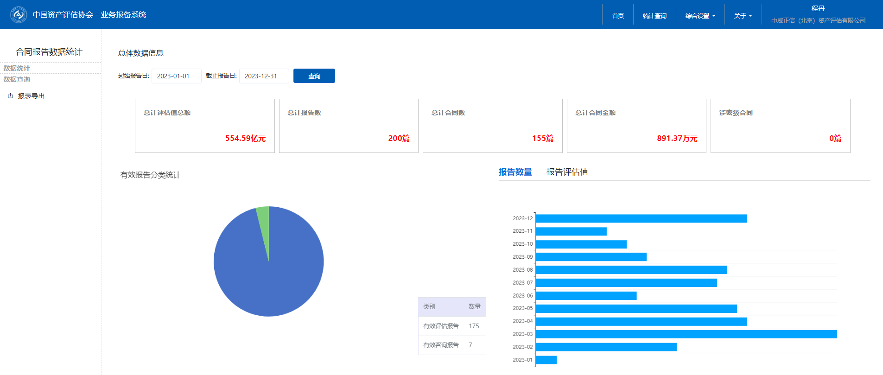Viewport: 883px width, 375px height.
Task: Click the 截止报告日 date field
Action: tap(264, 76)
